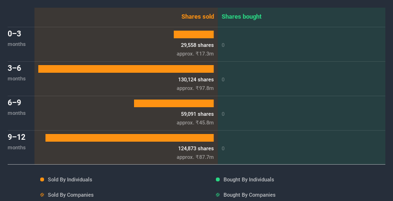Toggle the Sold By Individuals legend label
Screen dimensions: 393x201
[70, 179]
